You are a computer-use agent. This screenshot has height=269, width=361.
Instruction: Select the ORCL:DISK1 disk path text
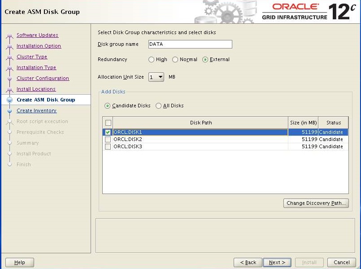point(128,132)
